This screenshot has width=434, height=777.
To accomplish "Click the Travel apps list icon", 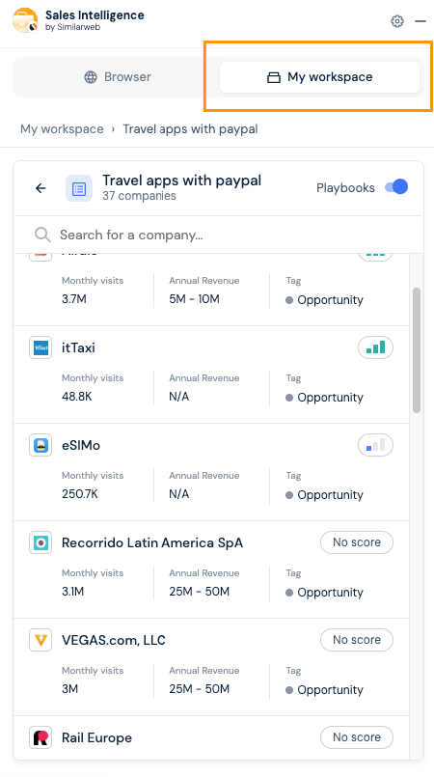I will (79, 188).
